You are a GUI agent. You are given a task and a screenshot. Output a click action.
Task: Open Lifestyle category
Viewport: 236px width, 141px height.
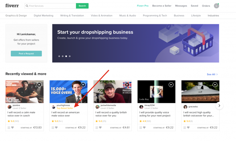coord(196,15)
